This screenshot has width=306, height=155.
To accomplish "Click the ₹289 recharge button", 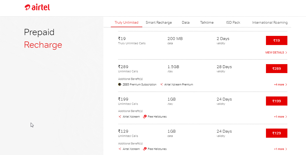I will 276,68.
